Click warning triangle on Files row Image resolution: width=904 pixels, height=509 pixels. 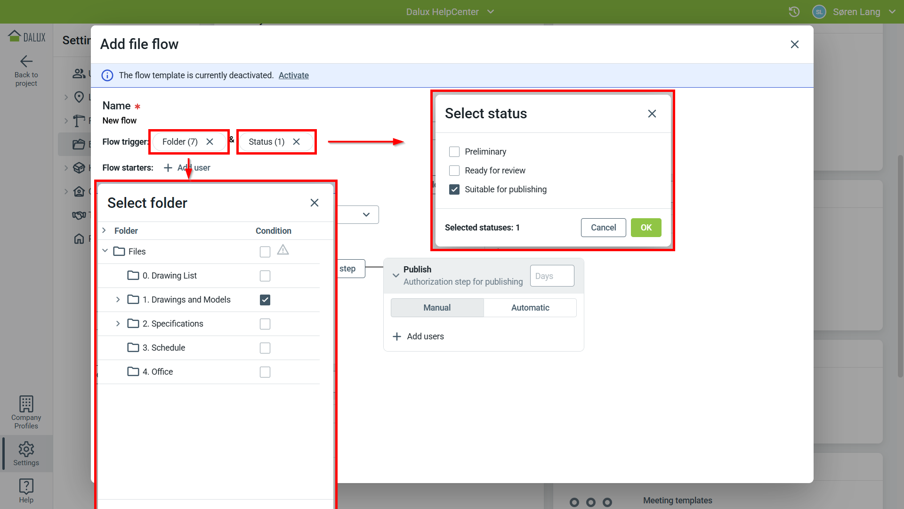pos(283,250)
